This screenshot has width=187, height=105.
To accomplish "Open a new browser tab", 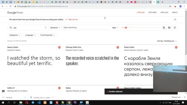I will coord(162,2).
